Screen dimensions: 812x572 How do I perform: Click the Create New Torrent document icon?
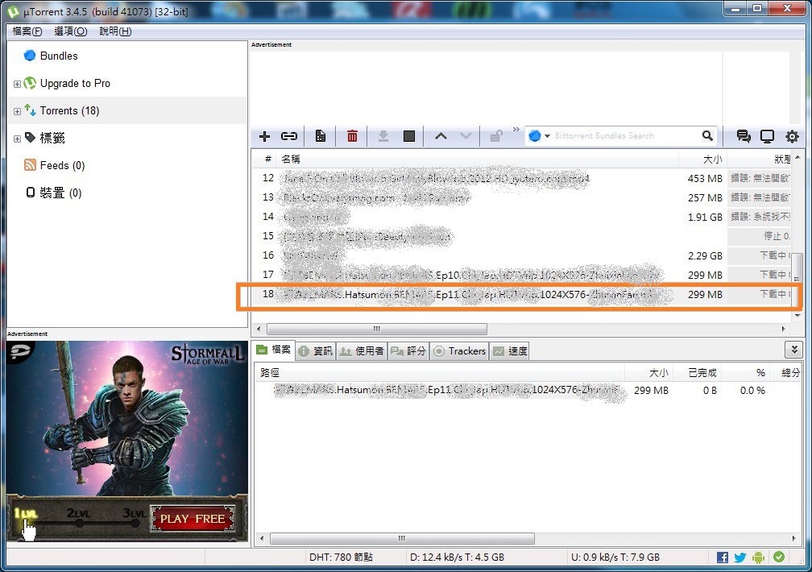click(x=321, y=136)
